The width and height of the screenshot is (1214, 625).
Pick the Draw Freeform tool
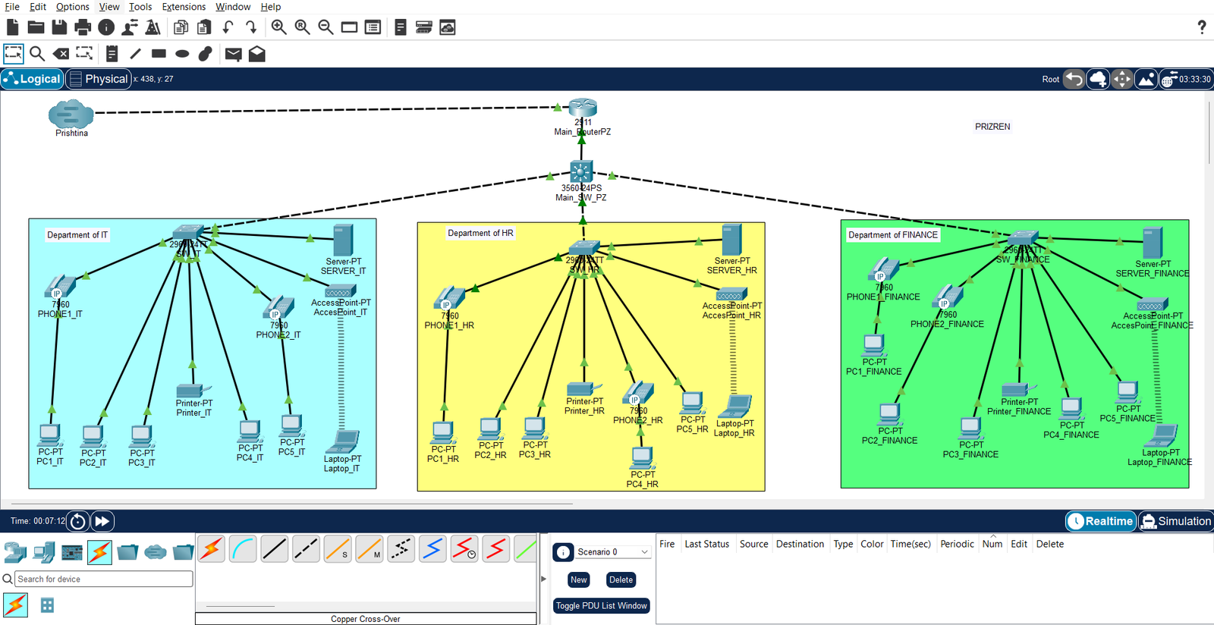[206, 54]
